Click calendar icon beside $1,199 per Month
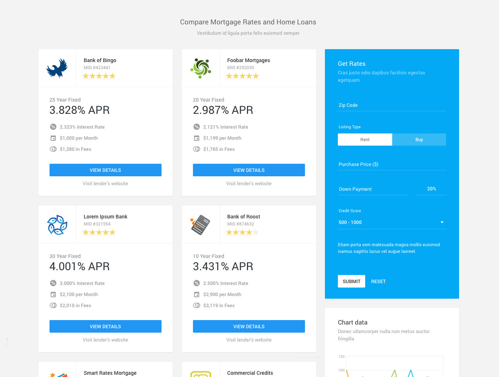Viewport: 499px width, 377px height. pyautogui.click(x=197, y=138)
